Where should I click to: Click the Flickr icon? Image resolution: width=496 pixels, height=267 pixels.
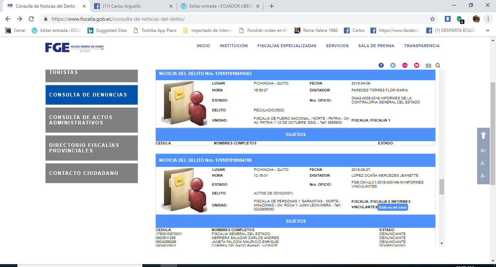tap(404, 65)
